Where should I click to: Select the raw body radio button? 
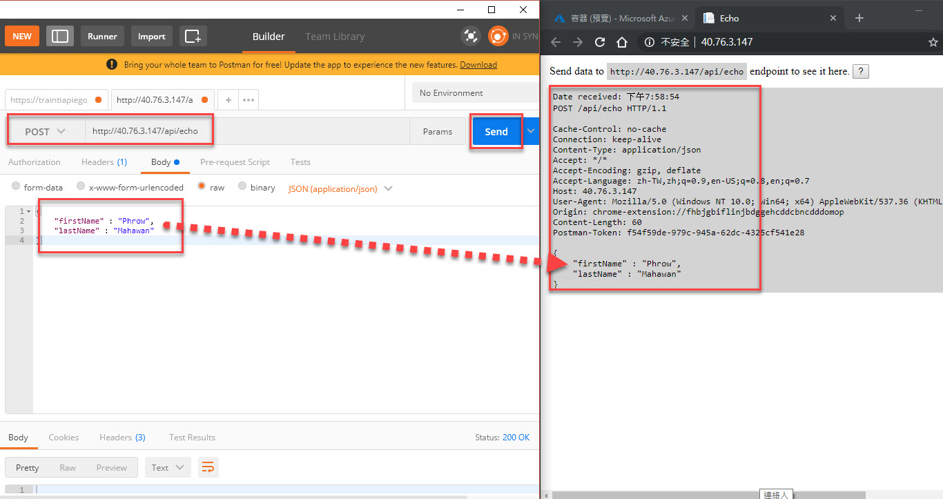coord(202,186)
